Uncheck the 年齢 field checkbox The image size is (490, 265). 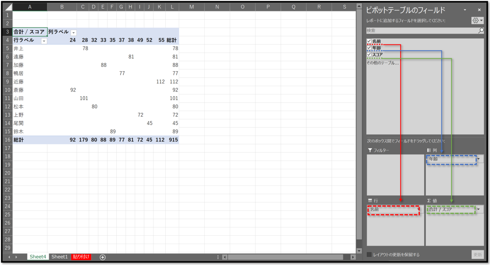click(x=369, y=48)
